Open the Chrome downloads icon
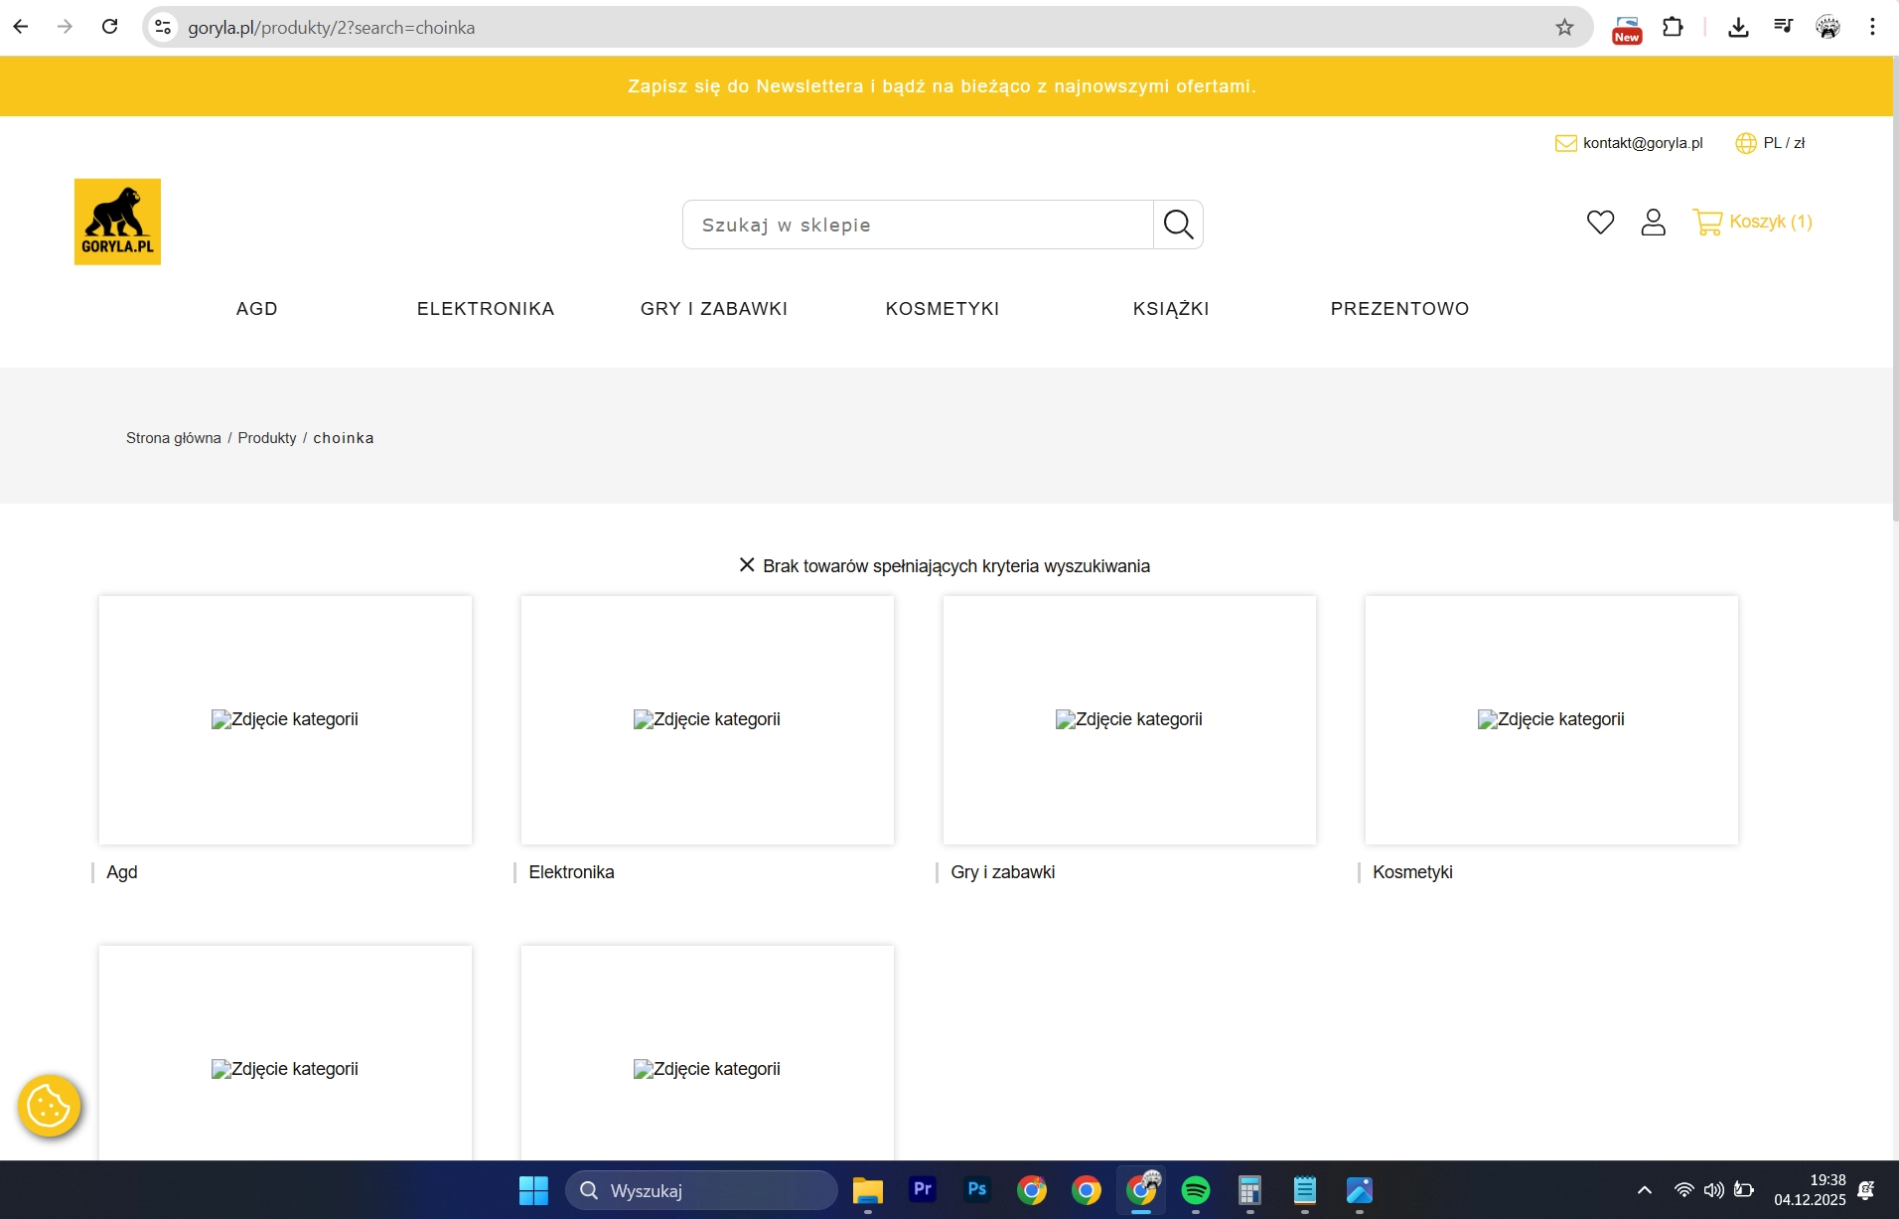Image resolution: width=1899 pixels, height=1219 pixels. 1738,28
